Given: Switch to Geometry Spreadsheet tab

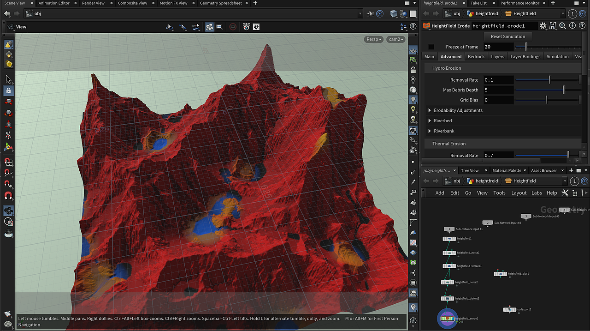Looking at the screenshot, I should (221, 3).
